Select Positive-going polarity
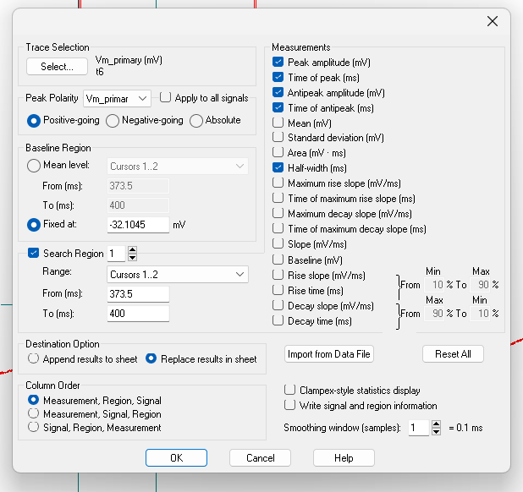This screenshot has height=492, width=523. (x=34, y=121)
